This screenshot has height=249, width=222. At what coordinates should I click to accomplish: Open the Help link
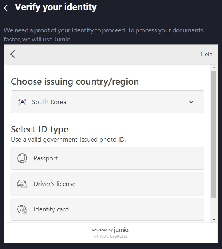click(x=206, y=54)
